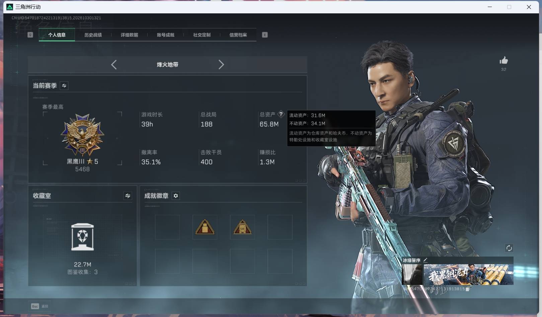The width and height of the screenshot is (542, 317).
Task: Click the 总战局 188 value
Action: tap(207, 124)
